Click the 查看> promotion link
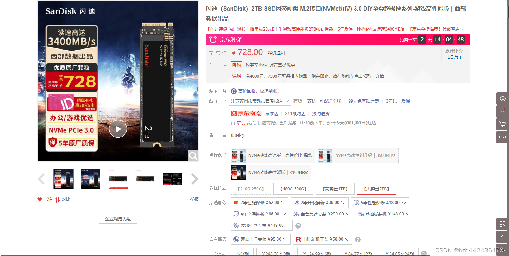Image resolution: width=509 pixels, height=256 pixels. tap(456, 29)
